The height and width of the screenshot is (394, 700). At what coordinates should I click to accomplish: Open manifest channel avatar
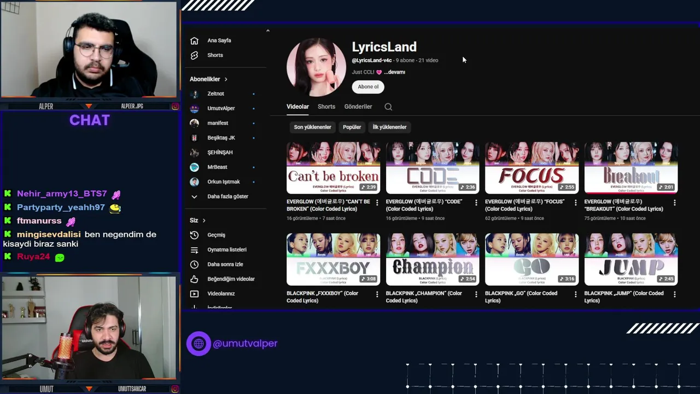coord(194,123)
